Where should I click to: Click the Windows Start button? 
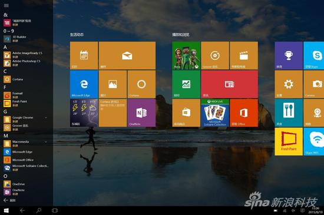[6, 210]
